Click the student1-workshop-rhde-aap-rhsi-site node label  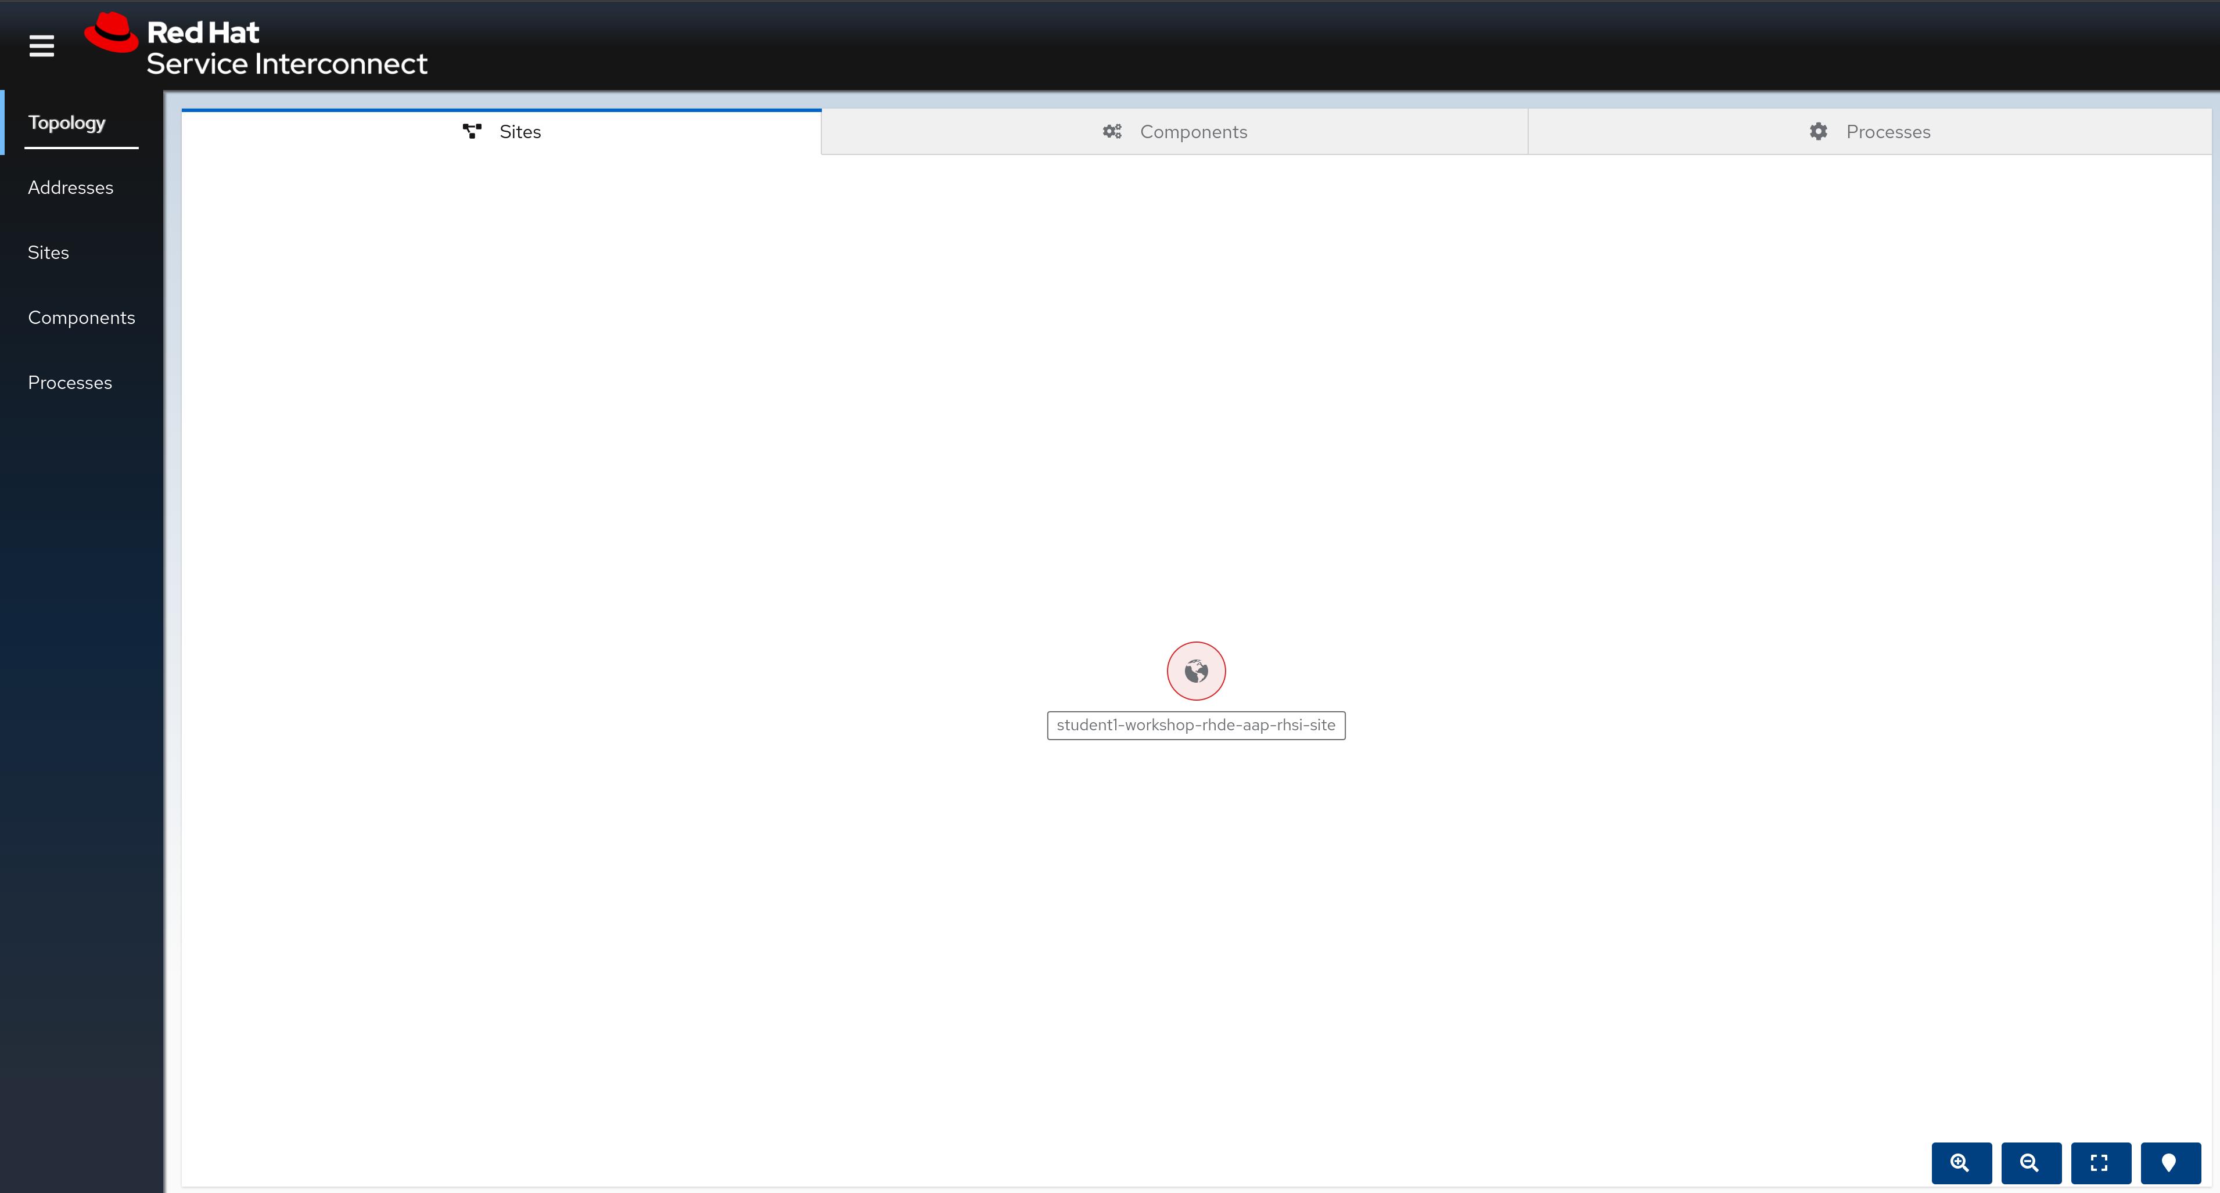point(1196,725)
